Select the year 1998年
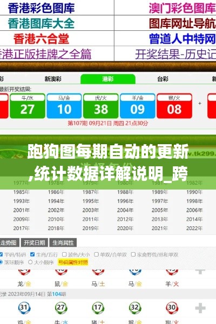Image resolution: width=216 pixels, height=324 pixels. coord(194,201)
